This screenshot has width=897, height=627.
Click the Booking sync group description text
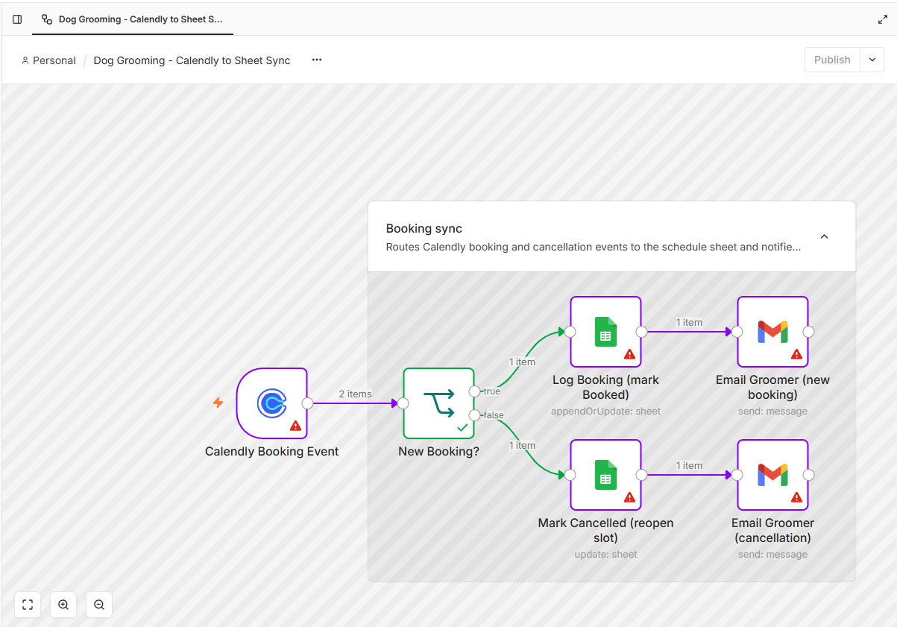coord(594,247)
